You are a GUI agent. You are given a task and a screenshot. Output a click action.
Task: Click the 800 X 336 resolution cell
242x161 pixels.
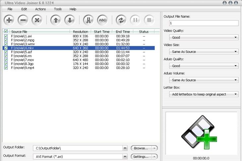81,36
